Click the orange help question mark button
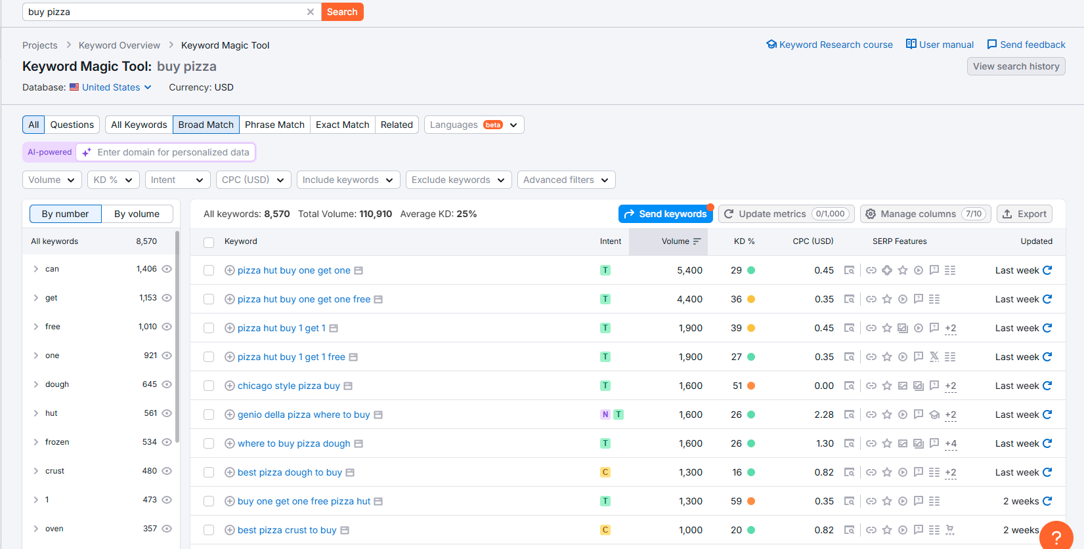This screenshot has height=549, width=1084. tap(1056, 536)
